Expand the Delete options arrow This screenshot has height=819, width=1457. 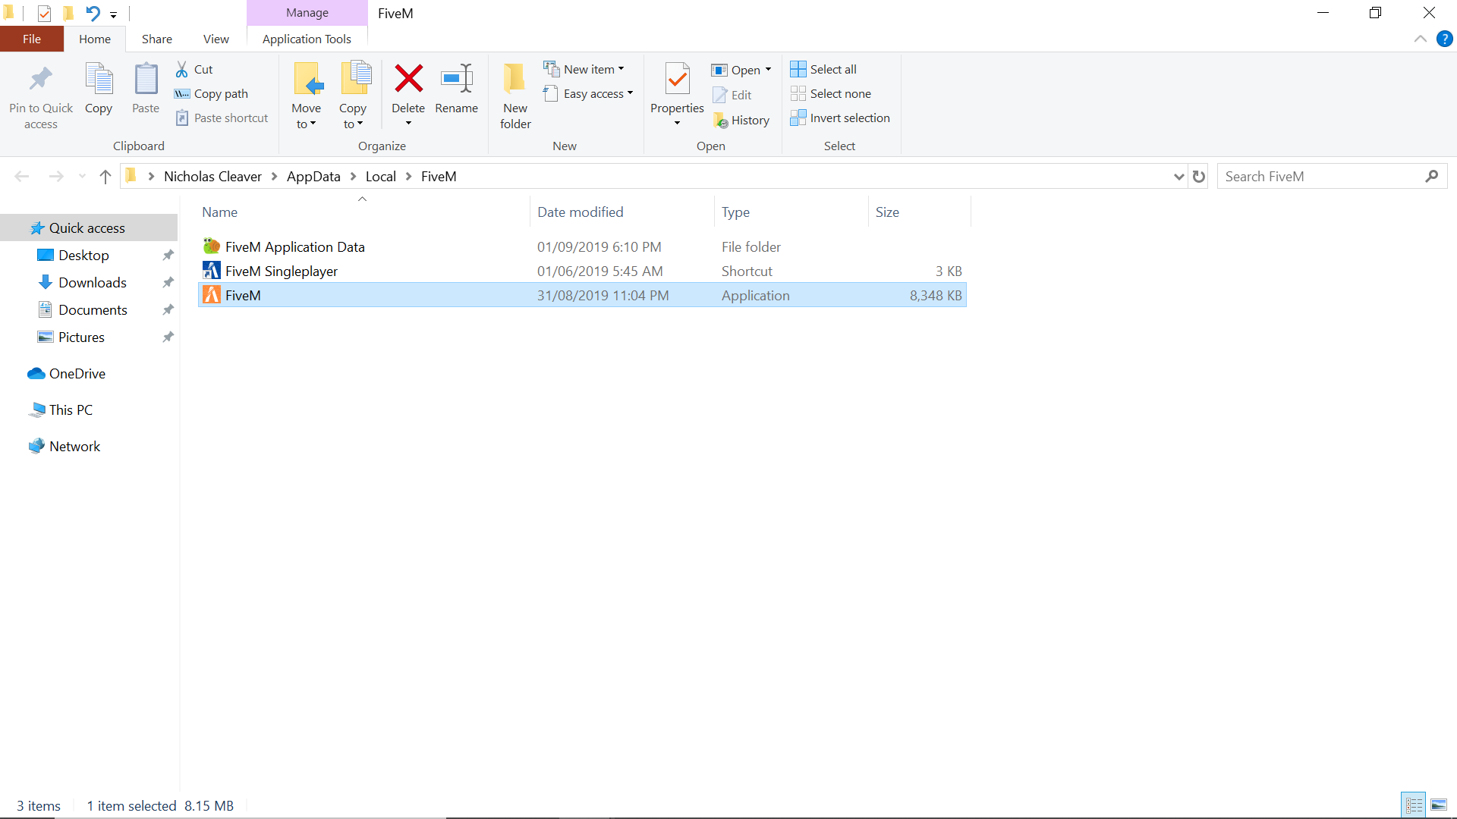pyautogui.click(x=408, y=124)
